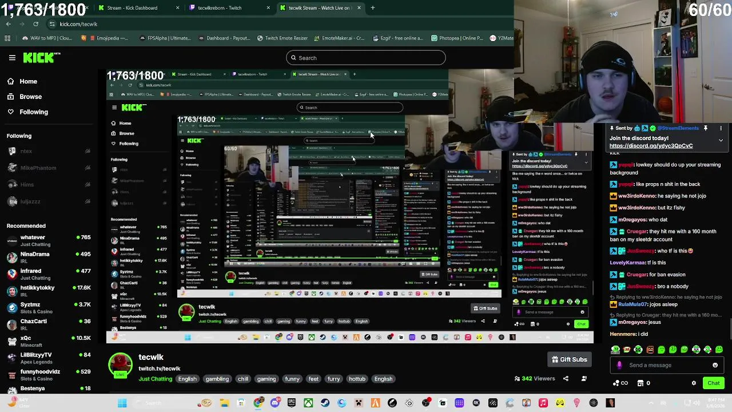Reload the kick.com page
Viewport: 732px width, 412px height.
[x=35, y=24]
